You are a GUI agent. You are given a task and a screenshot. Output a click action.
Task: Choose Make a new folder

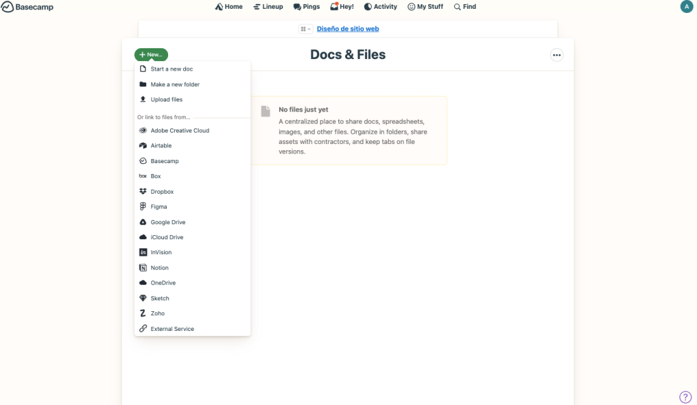pos(175,84)
